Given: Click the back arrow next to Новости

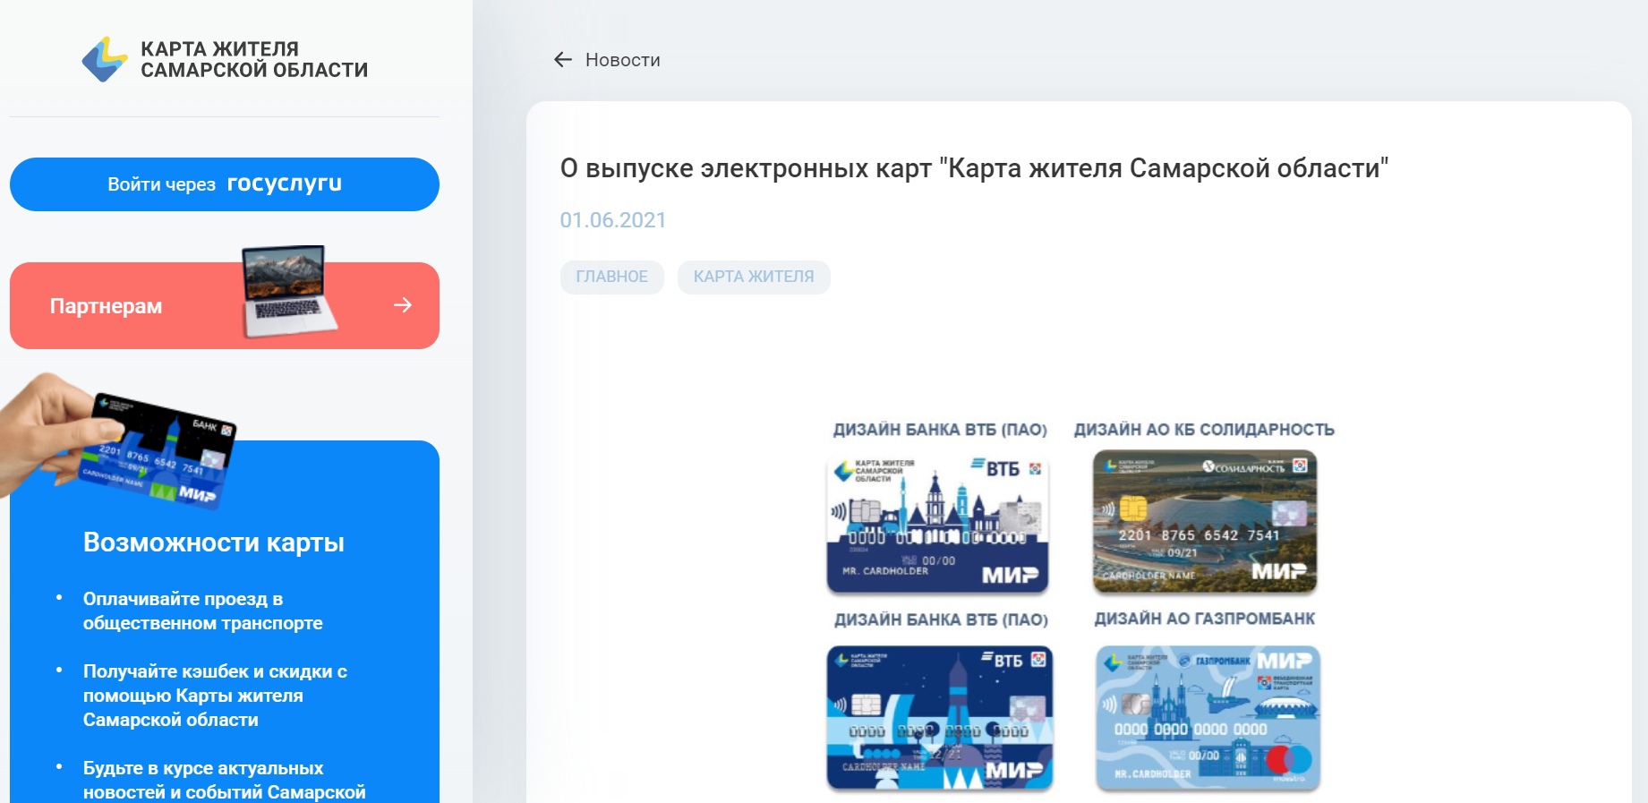Looking at the screenshot, I should [x=562, y=60].
